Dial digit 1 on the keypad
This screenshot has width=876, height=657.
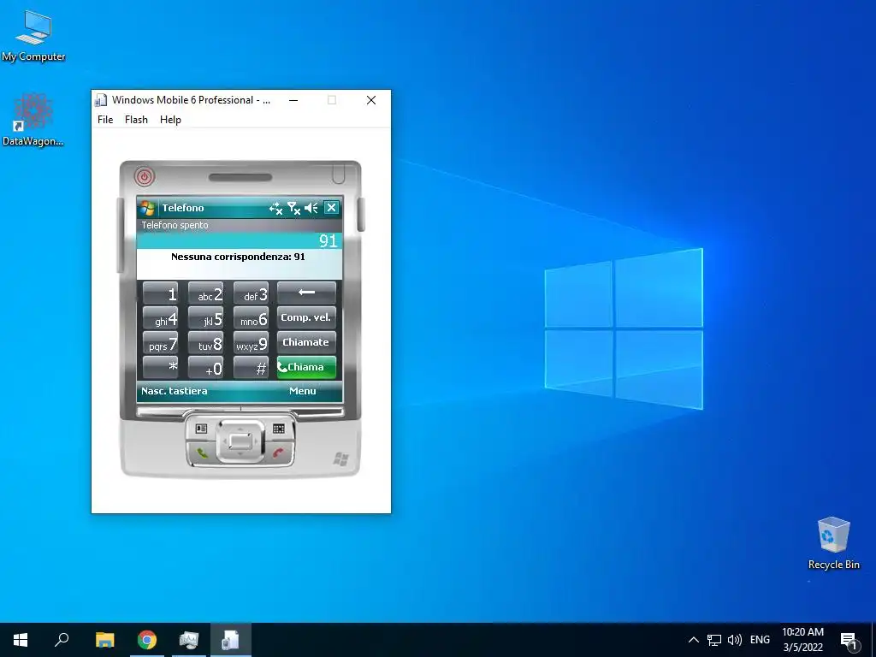point(161,293)
